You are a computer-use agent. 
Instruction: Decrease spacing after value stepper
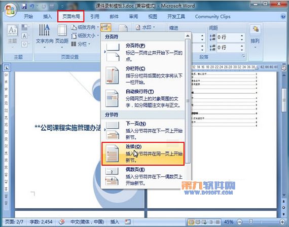click(x=242, y=50)
